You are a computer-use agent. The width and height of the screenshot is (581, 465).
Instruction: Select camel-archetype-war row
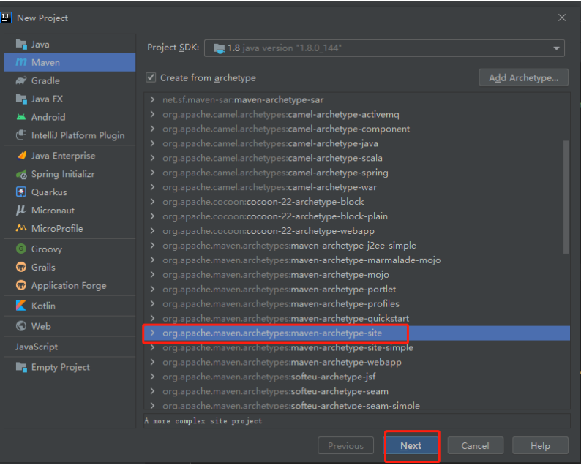(357, 187)
